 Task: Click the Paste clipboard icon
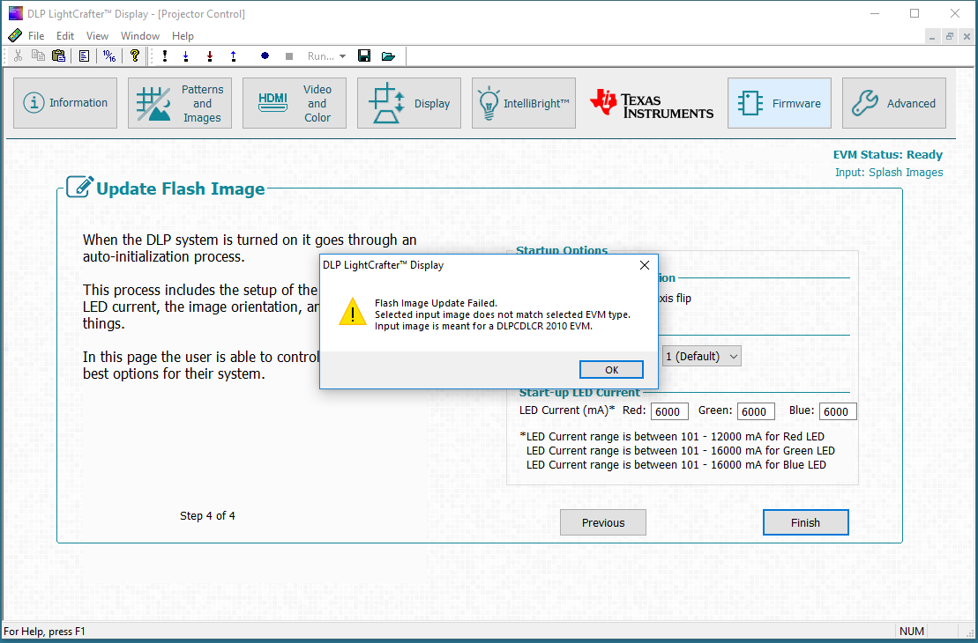58,56
